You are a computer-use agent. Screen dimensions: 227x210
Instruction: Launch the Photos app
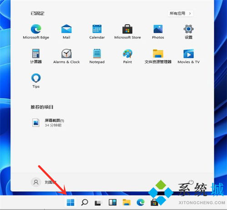pos(158,31)
